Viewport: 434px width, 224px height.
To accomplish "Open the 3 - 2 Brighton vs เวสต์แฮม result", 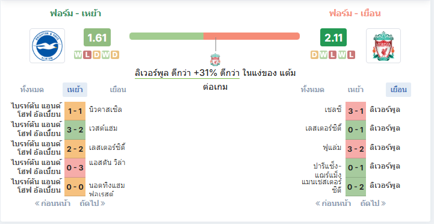I will pos(75,130).
